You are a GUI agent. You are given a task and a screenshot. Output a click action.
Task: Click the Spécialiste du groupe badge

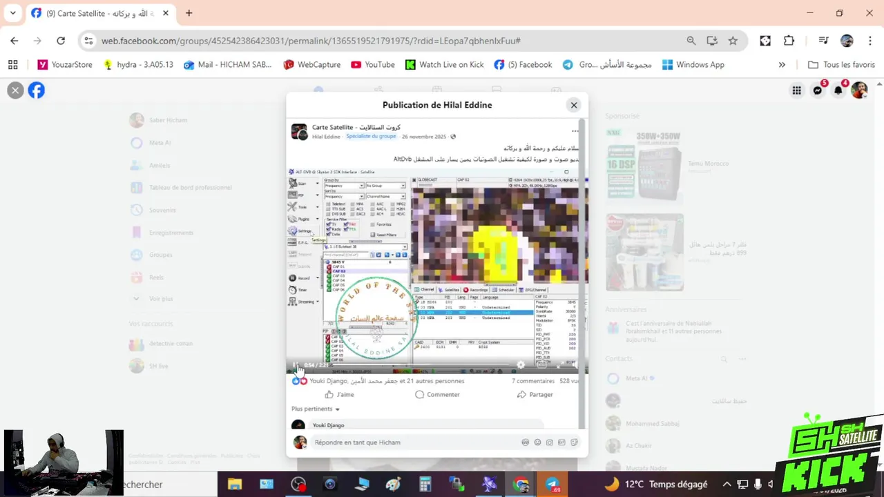[x=371, y=137]
